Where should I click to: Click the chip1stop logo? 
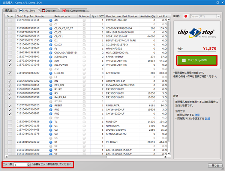tap(197, 33)
